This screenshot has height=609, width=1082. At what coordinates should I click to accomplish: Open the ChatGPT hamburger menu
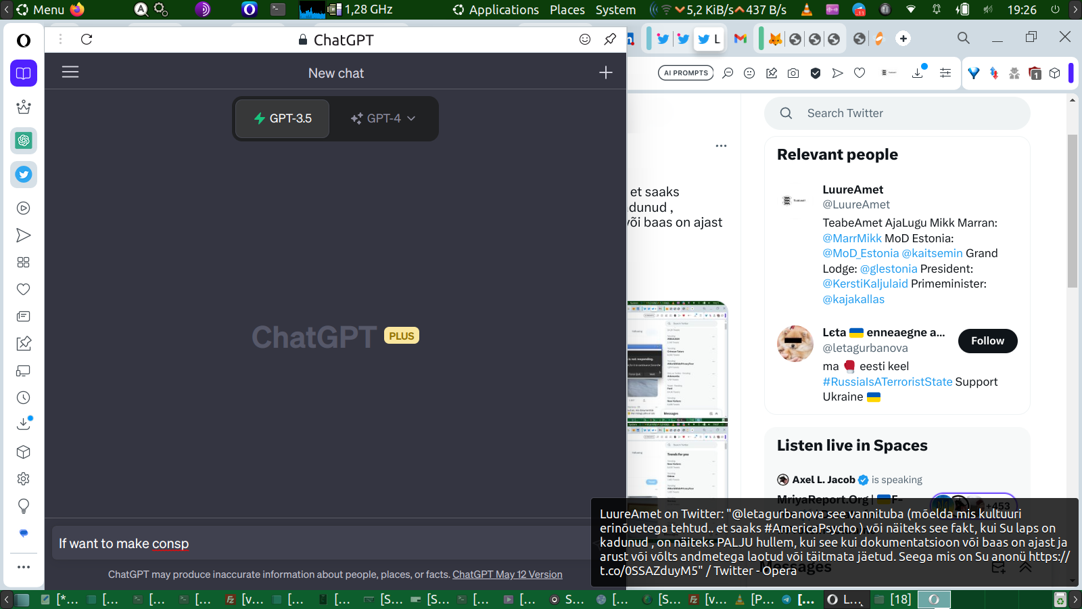tap(70, 72)
